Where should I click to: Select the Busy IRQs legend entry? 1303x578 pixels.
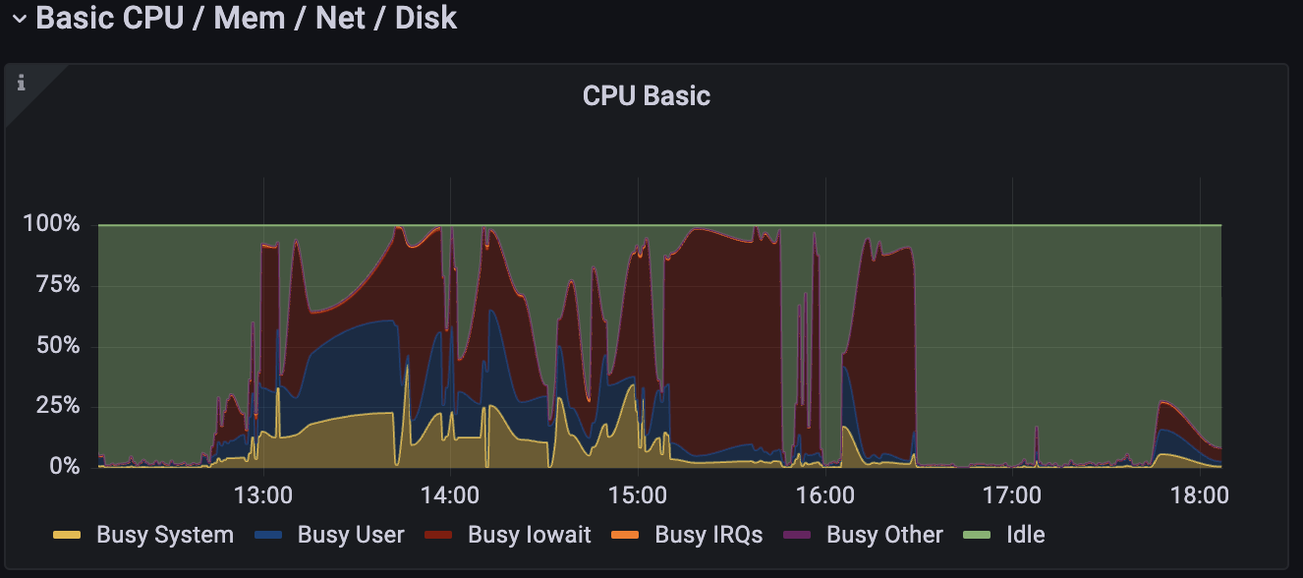708,535
